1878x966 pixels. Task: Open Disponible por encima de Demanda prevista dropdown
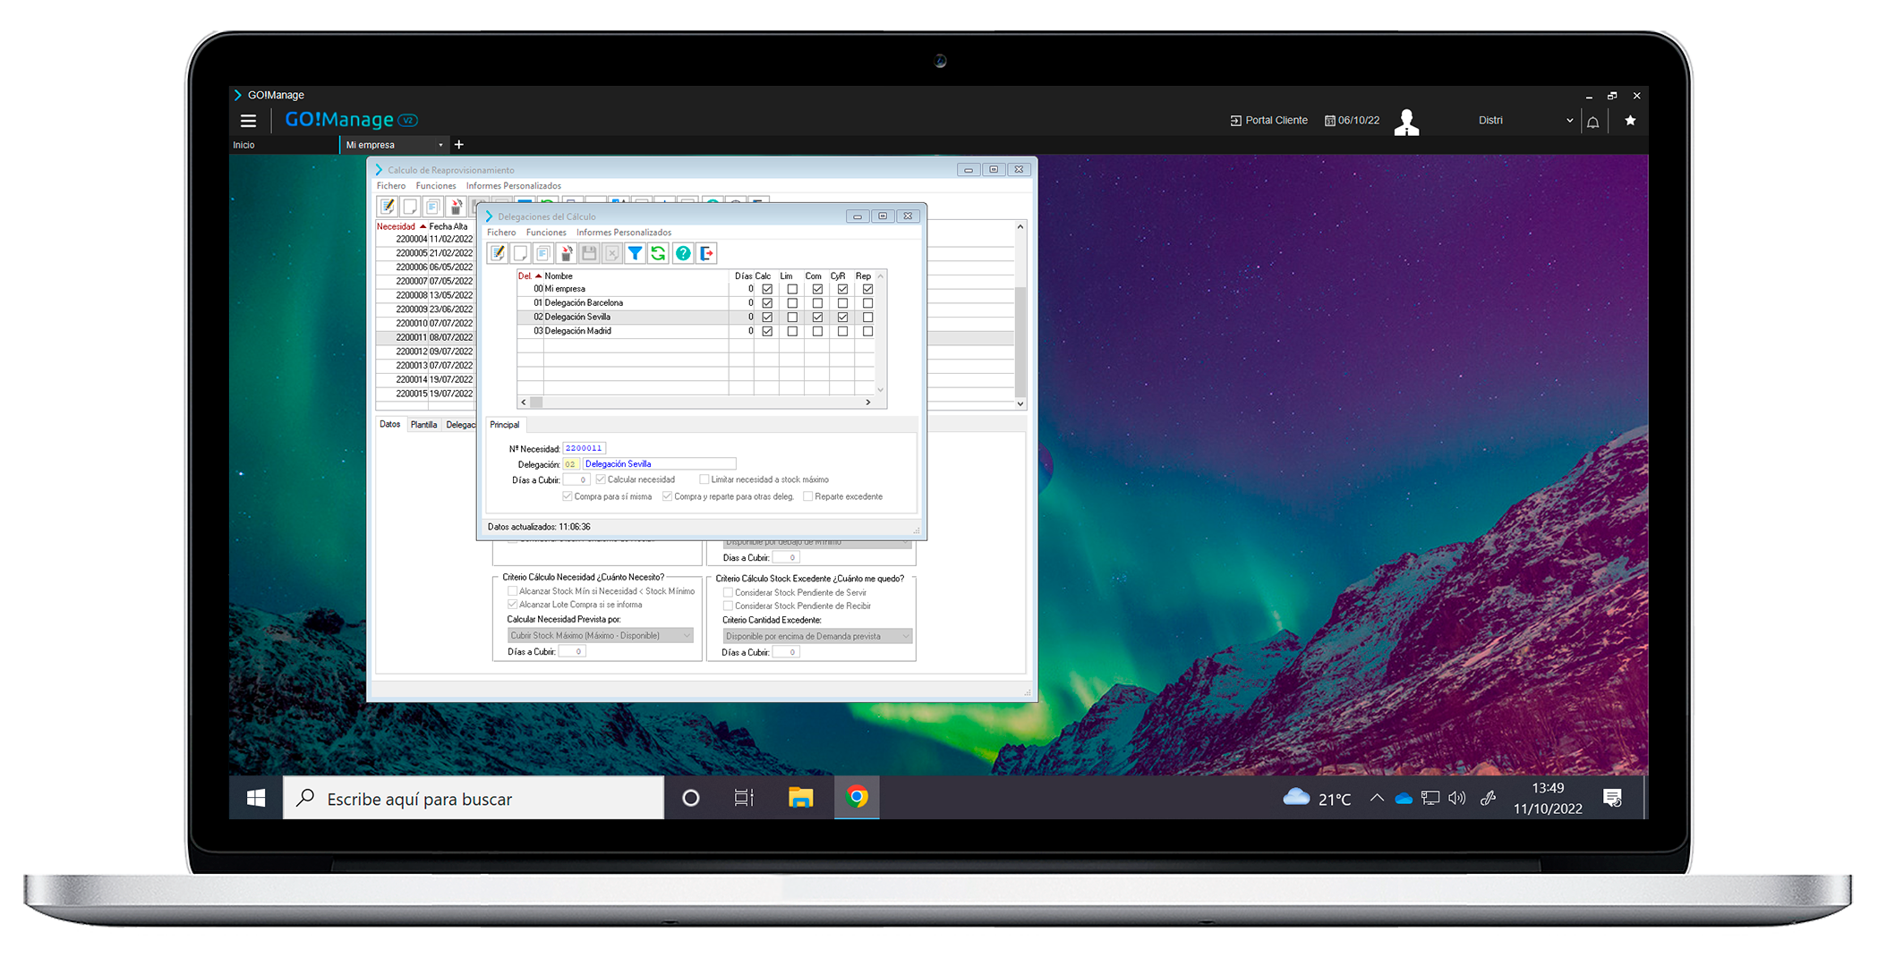pos(816,637)
